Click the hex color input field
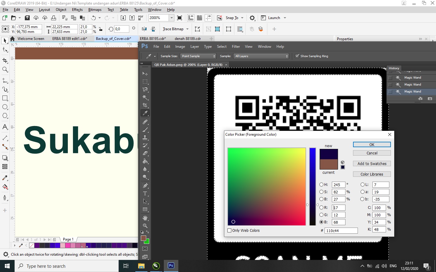This screenshot has height=272, width=436. [x=341, y=231]
